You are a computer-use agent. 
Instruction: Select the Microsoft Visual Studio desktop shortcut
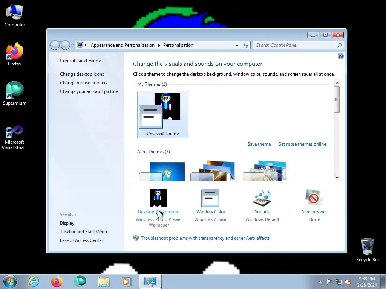[x=15, y=138]
